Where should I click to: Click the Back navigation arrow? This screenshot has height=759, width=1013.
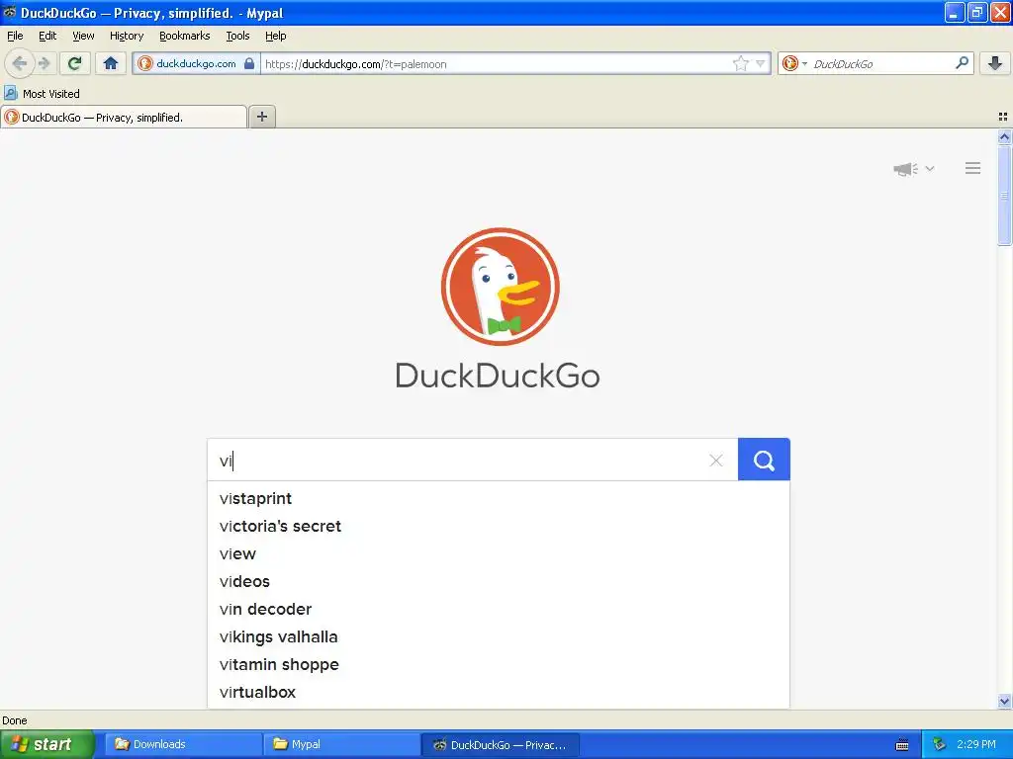(20, 63)
